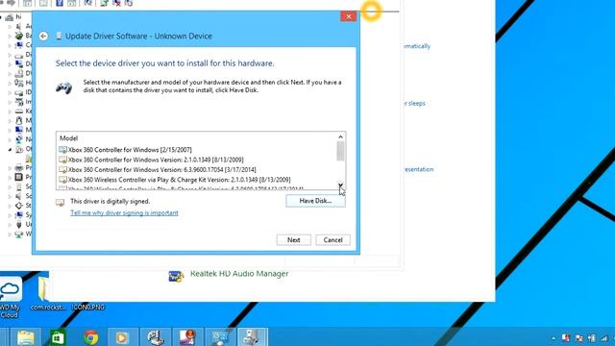Expand the 'Im' imaging node in Device Manager

point(10,102)
